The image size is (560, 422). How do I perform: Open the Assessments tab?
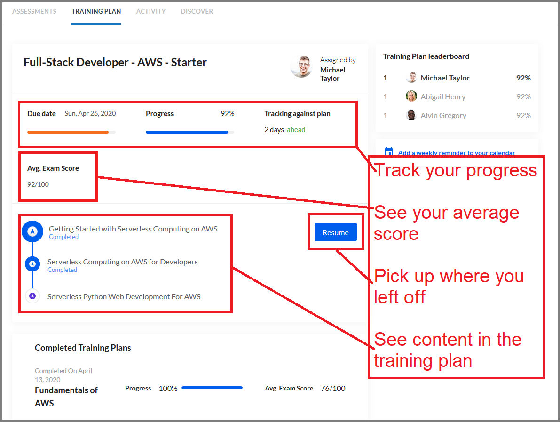click(x=34, y=11)
